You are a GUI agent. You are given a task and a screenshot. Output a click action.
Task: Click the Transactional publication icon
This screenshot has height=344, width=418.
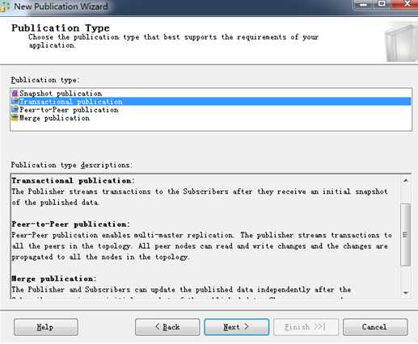point(15,102)
